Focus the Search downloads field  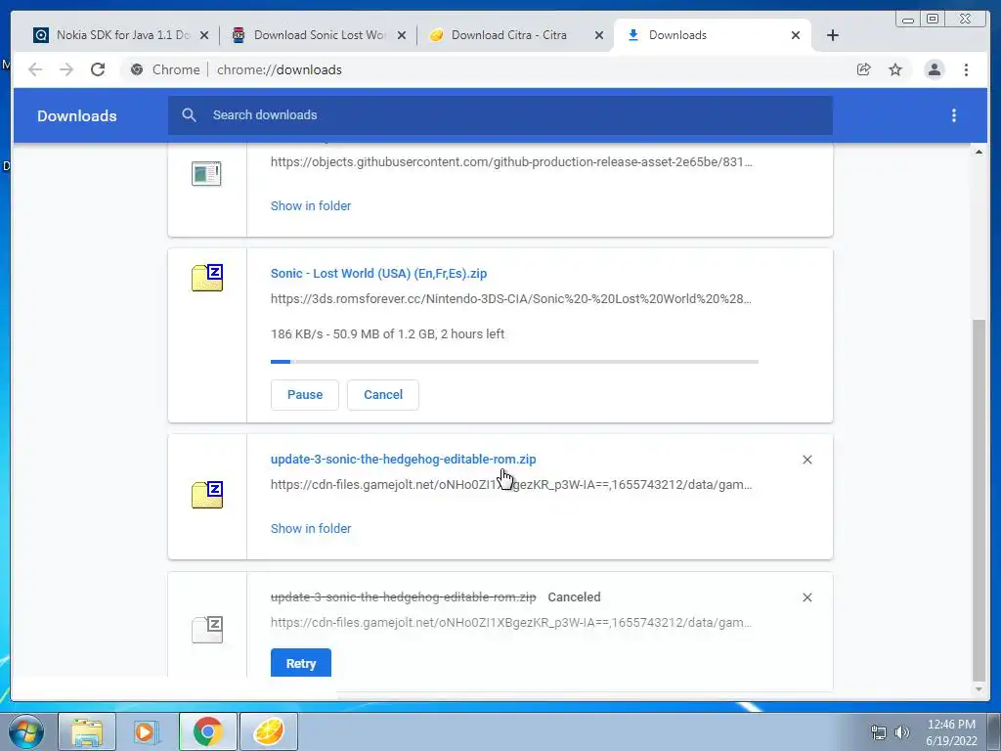(500, 115)
